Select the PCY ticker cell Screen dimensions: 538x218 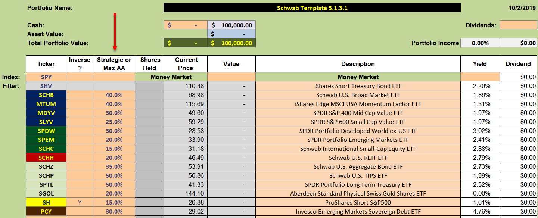pyautogui.click(x=46, y=211)
